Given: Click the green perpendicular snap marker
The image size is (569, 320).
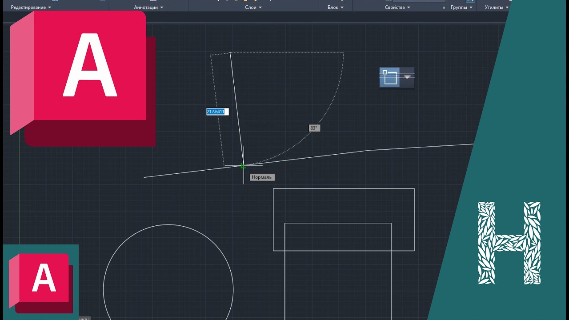Looking at the screenshot, I should coord(243,166).
